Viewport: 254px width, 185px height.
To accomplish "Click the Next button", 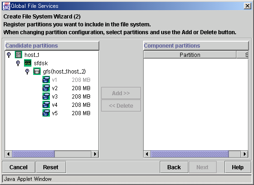I will pos(202,167).
